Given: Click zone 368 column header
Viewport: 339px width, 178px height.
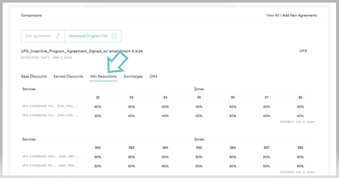Looking at the screenshot, I should (300, 148).
